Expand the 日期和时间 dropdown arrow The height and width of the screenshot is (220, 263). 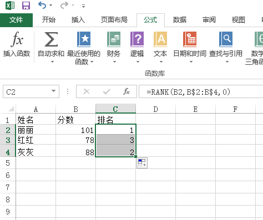(x=191, y=62)
